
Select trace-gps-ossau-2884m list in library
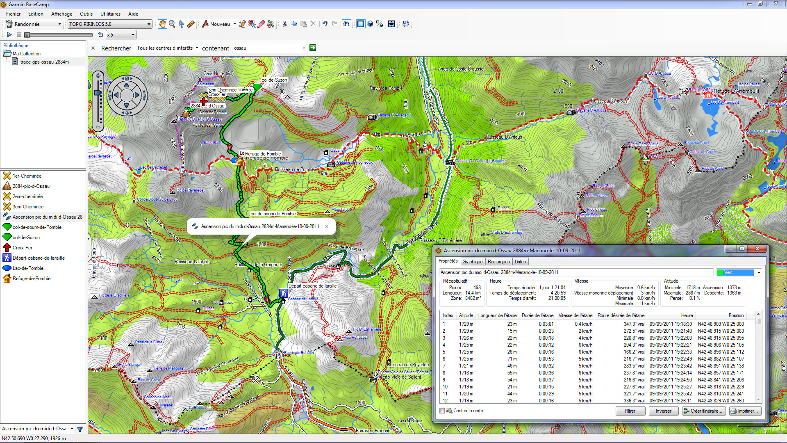coord(44,62)
